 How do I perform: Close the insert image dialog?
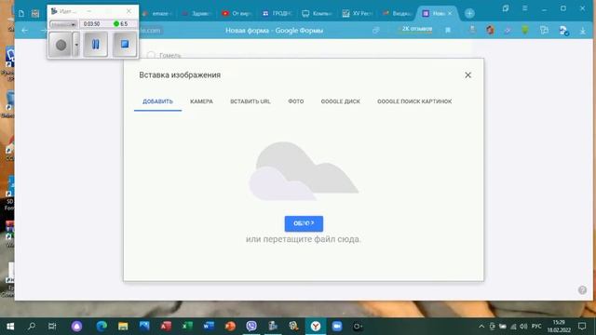[467, 75]
